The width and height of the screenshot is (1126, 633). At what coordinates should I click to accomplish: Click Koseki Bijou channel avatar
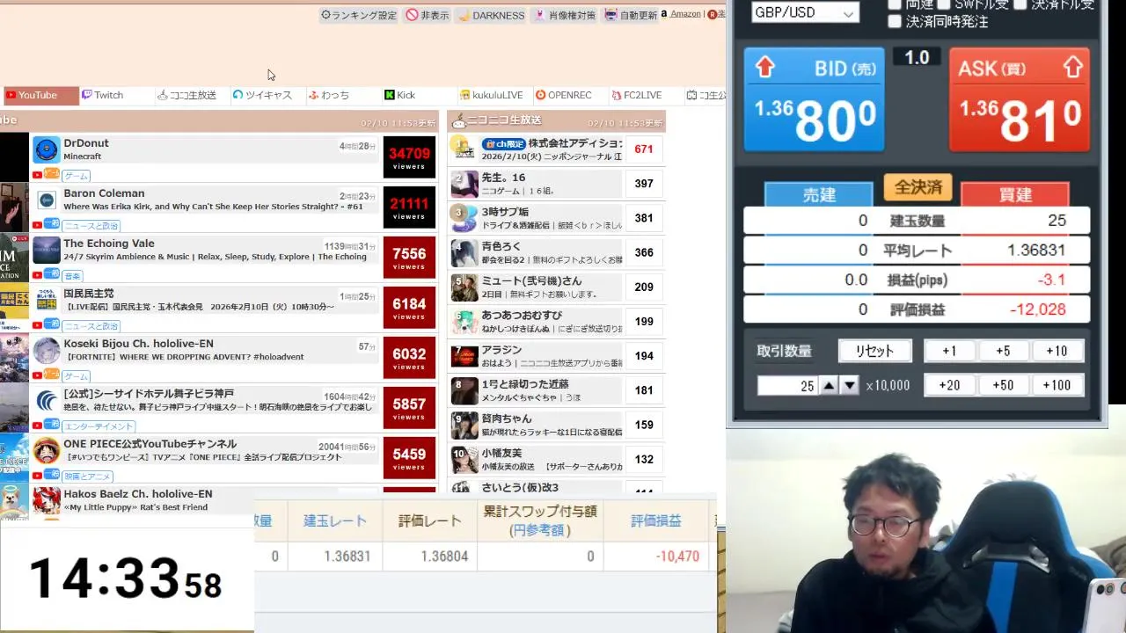(47, 350)
